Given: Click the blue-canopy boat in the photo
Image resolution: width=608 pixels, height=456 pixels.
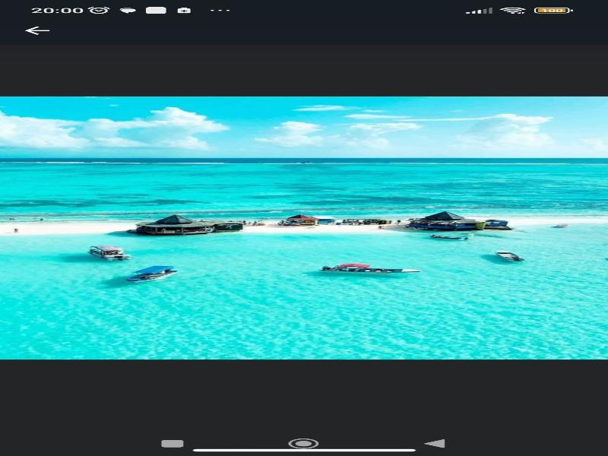Looking at the screenshot, I should (152, 273).
